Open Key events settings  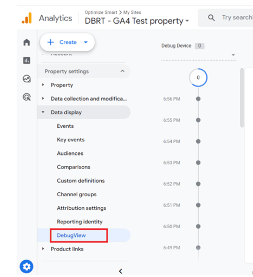(x=70, y=140)
